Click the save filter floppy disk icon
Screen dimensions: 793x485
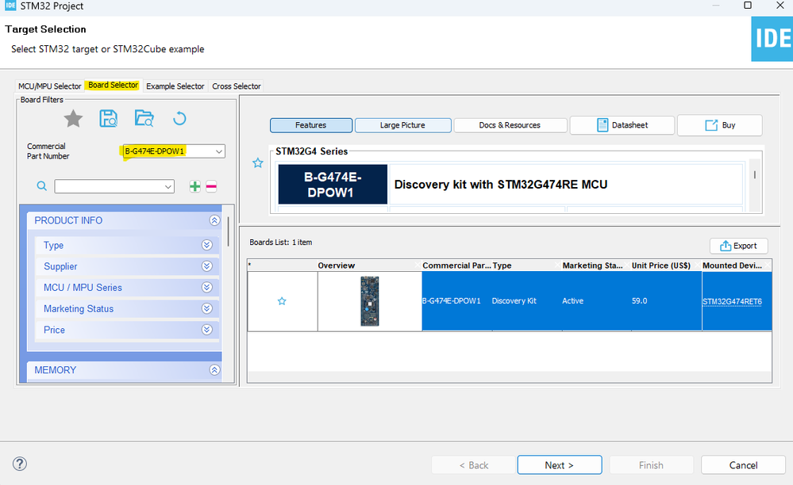click(109, 119)
